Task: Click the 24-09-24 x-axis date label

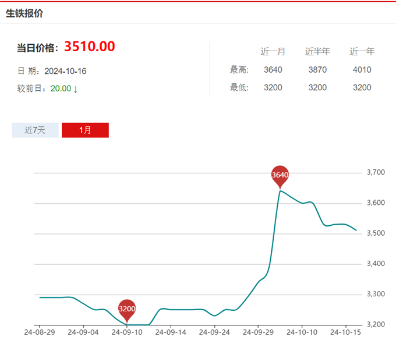Action: click(x=215, y=332)
